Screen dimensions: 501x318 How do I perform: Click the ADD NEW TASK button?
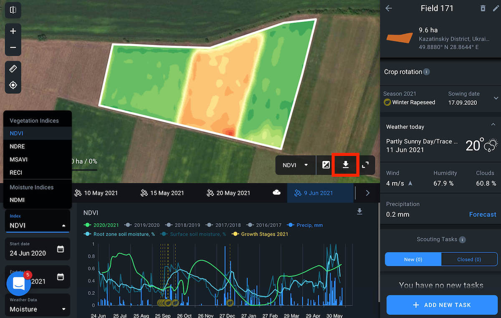coord(441,305)
